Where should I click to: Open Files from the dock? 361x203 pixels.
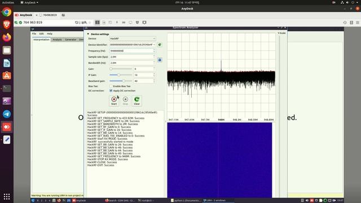coord(7,50)
